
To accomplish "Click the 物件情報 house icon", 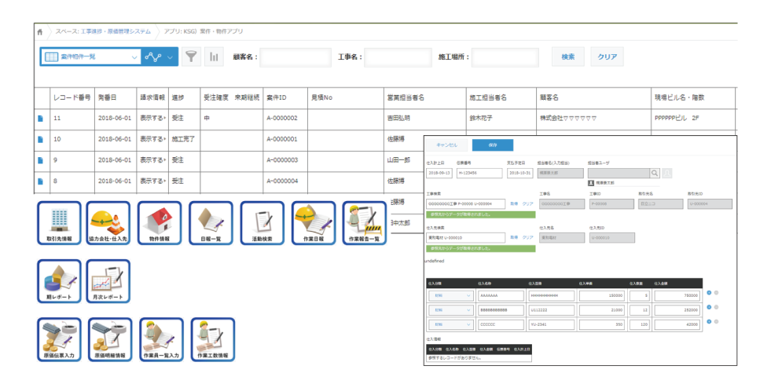I will (x=160, y=224).
